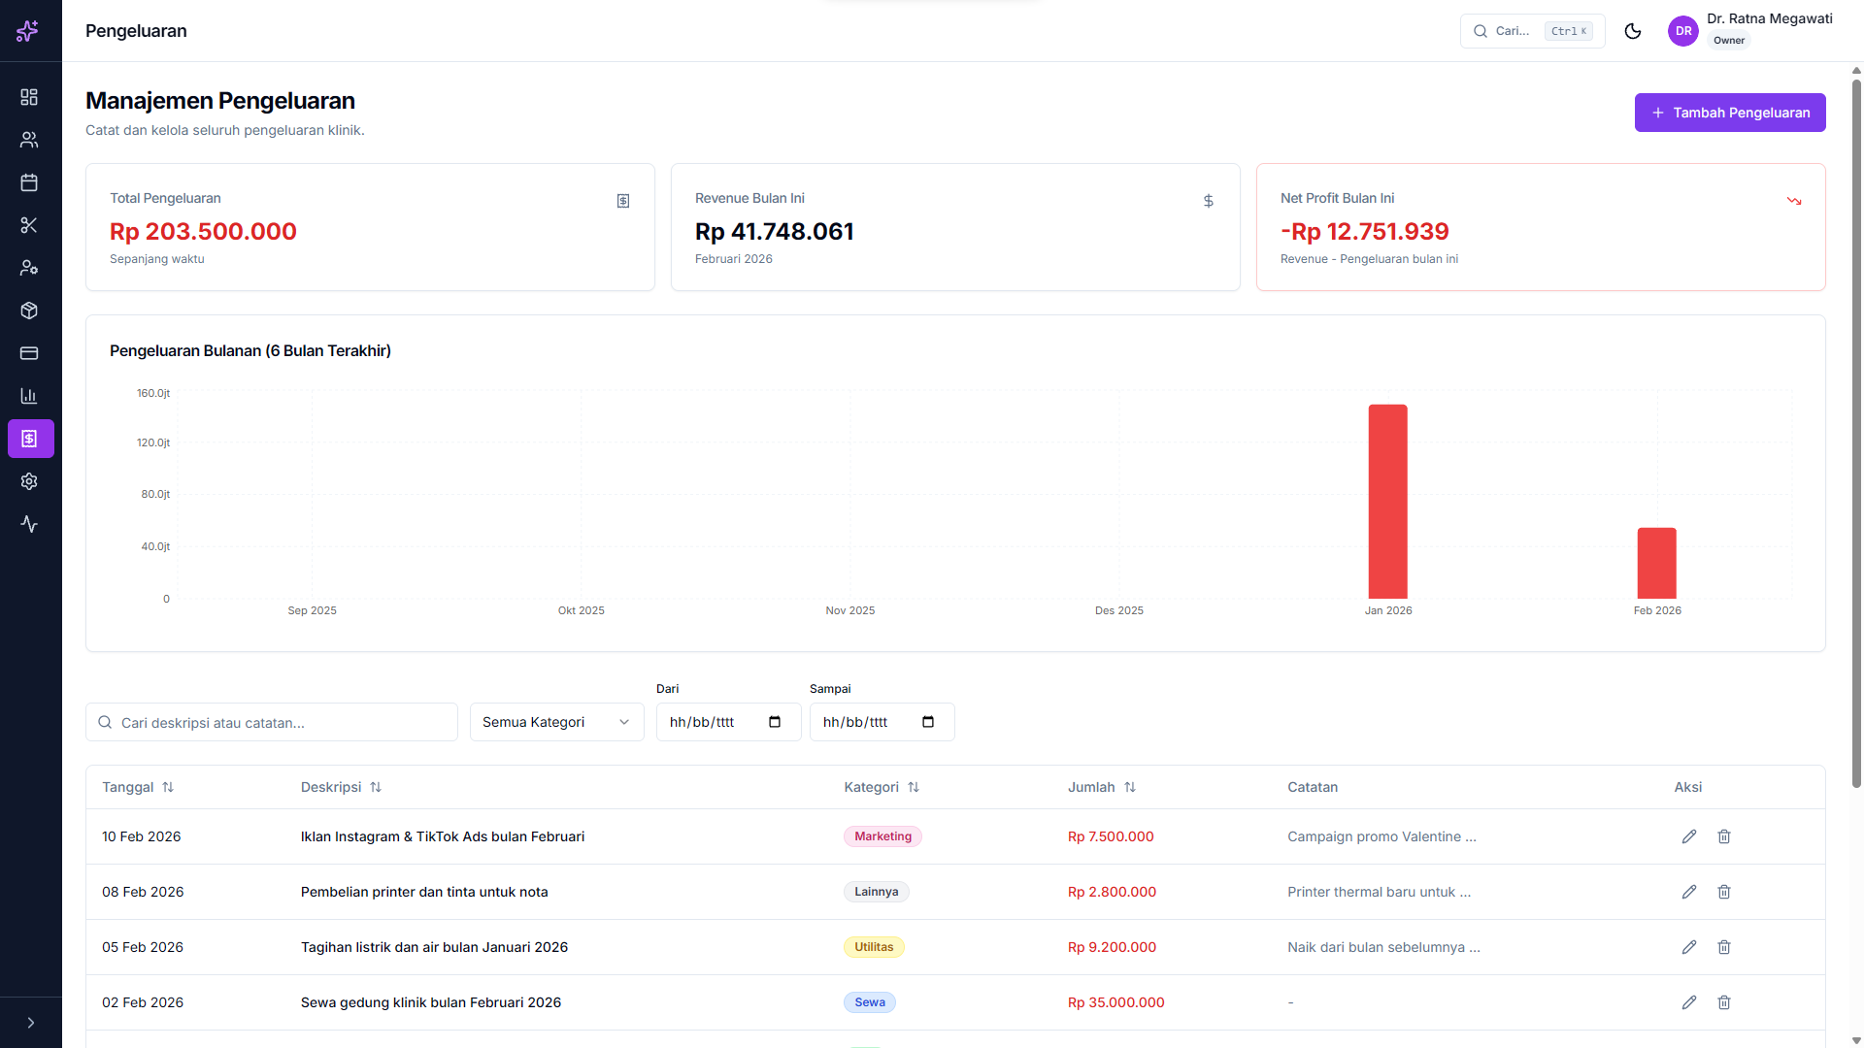Click the Cari global search button

click(x=1532, y=31)
